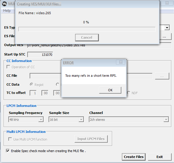Click the error text 'Too many refs in a short term RPS.'
The width and height of the screenshot is (174, 163).
point(91,76)
